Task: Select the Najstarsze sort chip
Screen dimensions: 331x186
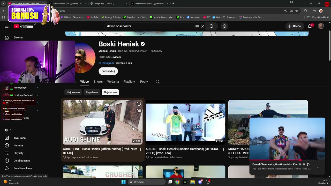Action: (110, 92)
